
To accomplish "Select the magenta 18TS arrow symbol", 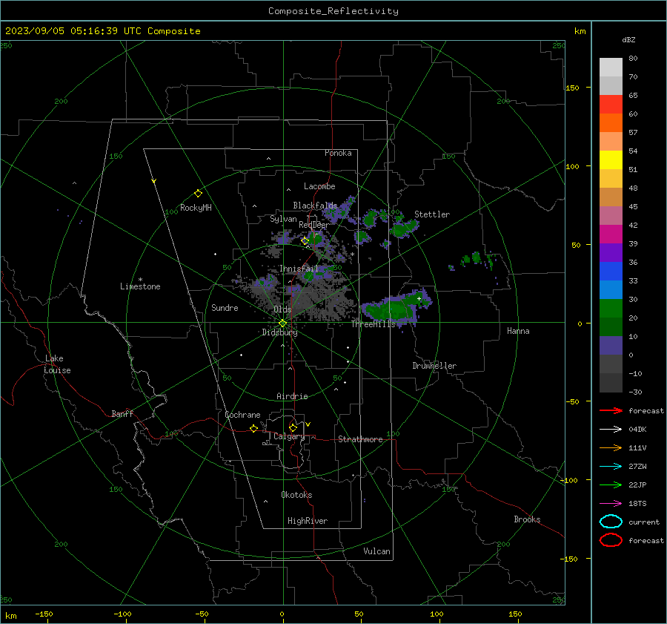I will click(x=611, y=504).
